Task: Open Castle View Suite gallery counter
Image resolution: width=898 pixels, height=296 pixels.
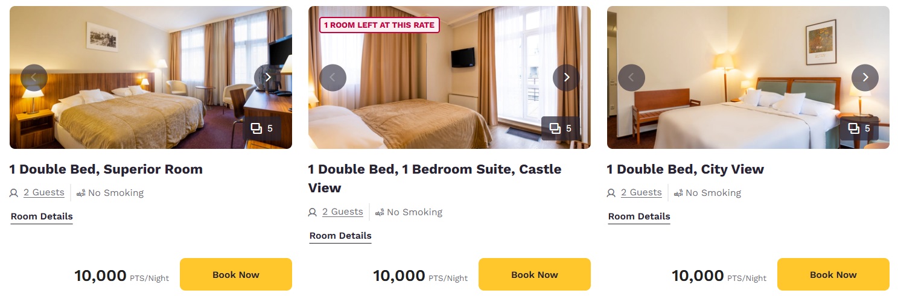Action: pos(561,128)
